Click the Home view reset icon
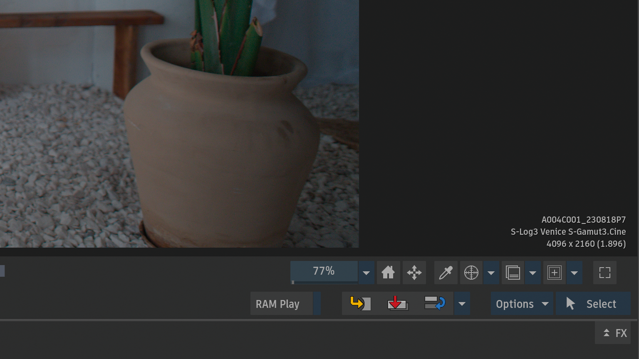 (388, 273)
